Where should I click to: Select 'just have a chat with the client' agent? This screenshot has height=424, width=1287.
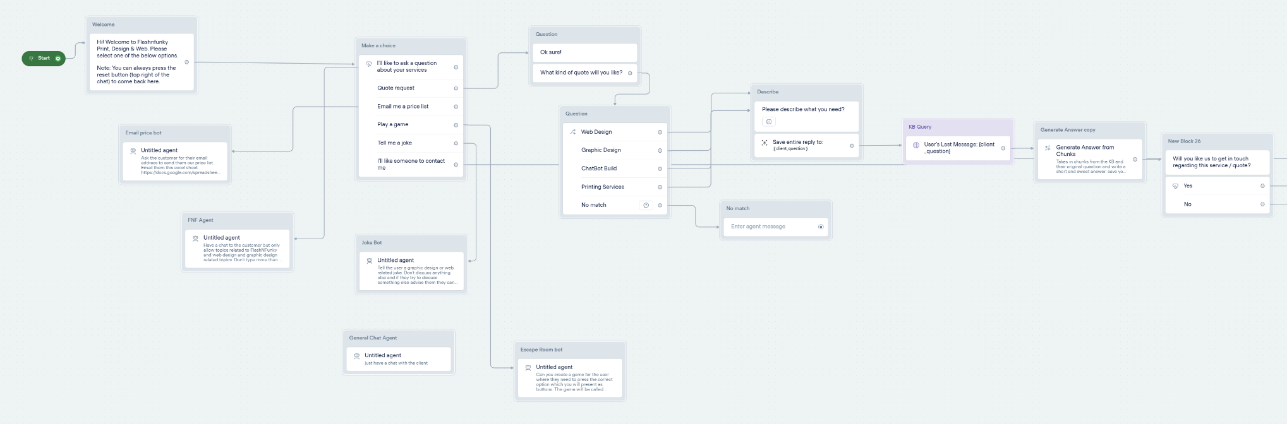pyautogui.click(x=399, y=360)
